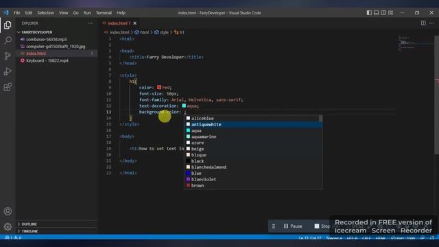Open editor More Actions ellipsis
The height and width of the screenshot is (247, 439).
(x=431, y=23)
